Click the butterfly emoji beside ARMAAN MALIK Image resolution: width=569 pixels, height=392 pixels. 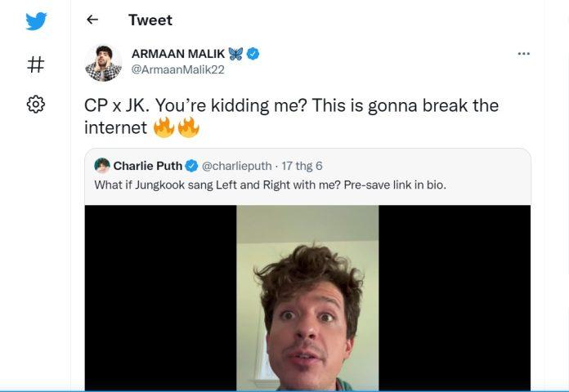(235, 54)
